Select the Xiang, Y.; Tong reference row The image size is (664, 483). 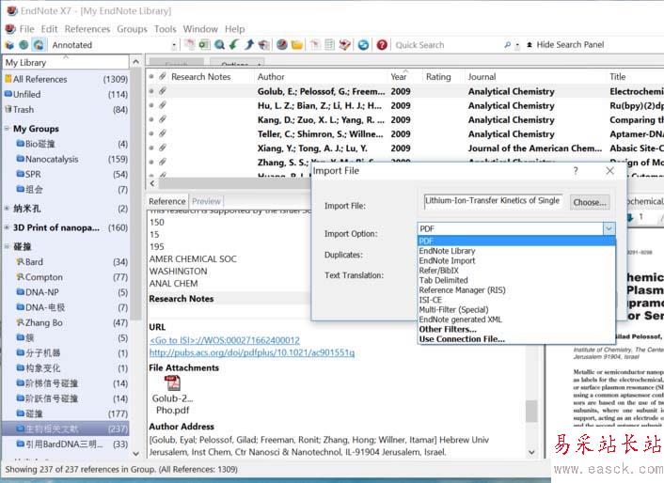(x=405, y=148)
